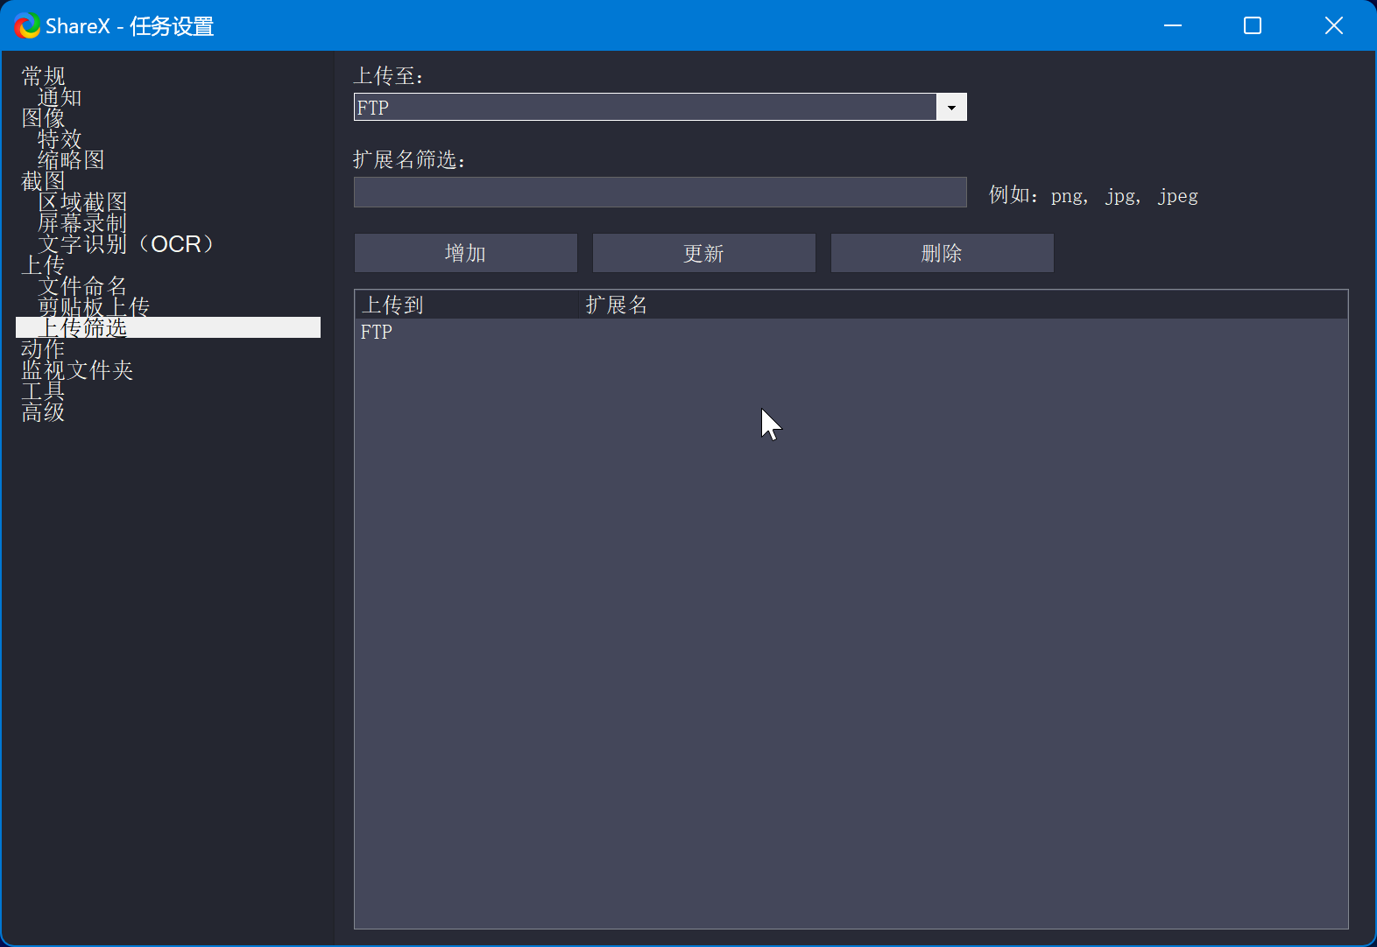Image resolution: width=1377 pixels, height=947 pixels.
Task: Click the 扩展名 column header
Action: (x=617, y=305)
